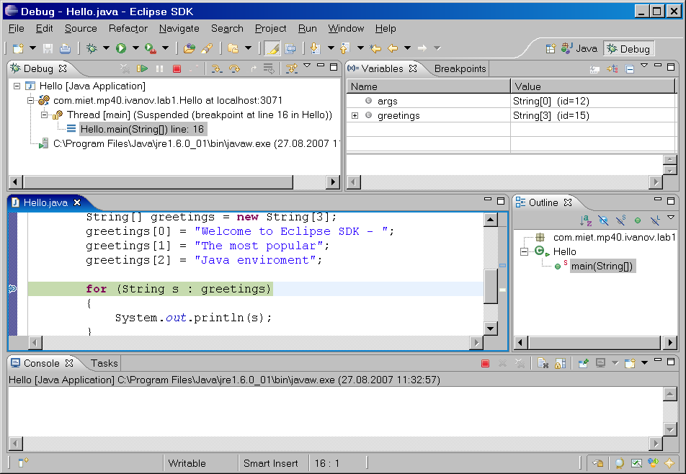Click the Back navigation arrow

(393, 48)
